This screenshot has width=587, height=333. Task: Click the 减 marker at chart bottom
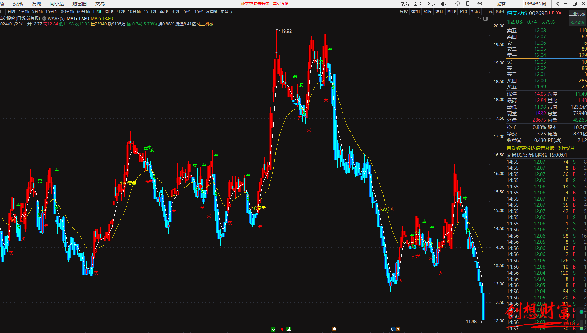(x=289, y=329)
